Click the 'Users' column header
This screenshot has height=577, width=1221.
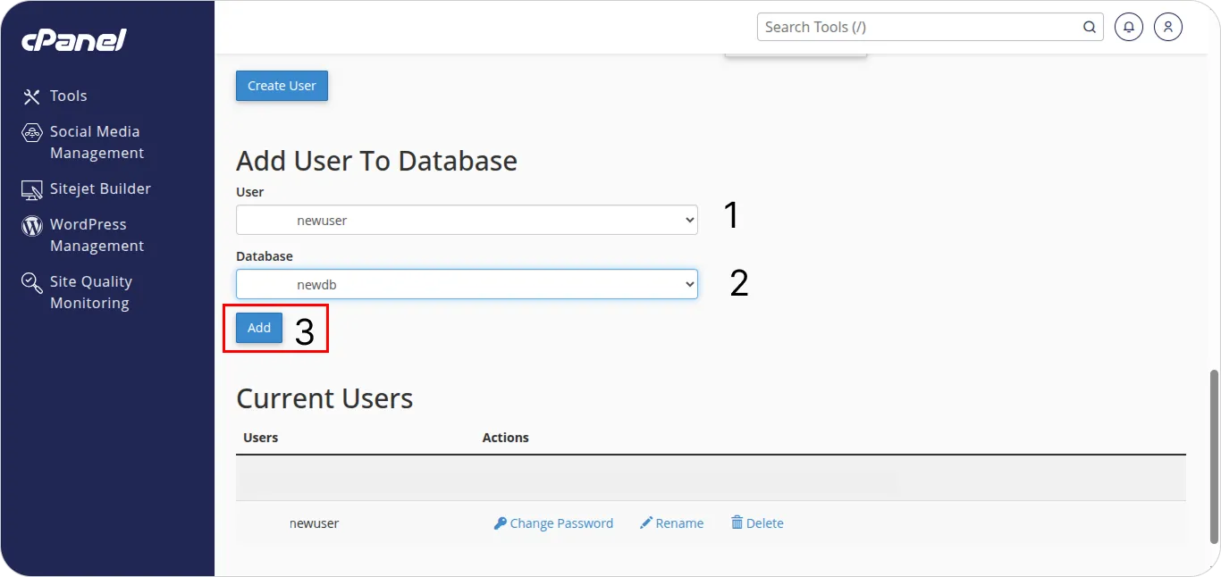point(260,438)
